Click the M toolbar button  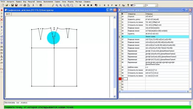(x=116, y=5)
